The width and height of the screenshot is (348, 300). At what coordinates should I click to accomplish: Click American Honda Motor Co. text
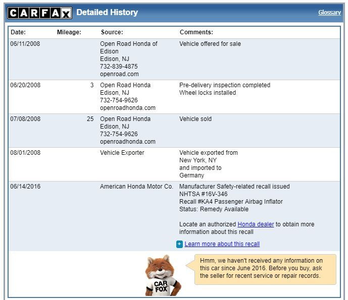tap(136, 187)
